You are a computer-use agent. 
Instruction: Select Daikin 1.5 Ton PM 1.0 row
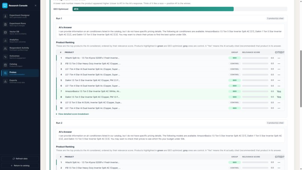(170, 97)
